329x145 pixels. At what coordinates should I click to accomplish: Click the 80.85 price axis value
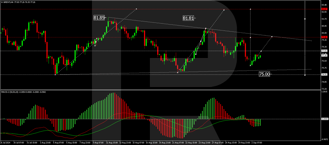point(324,26)
